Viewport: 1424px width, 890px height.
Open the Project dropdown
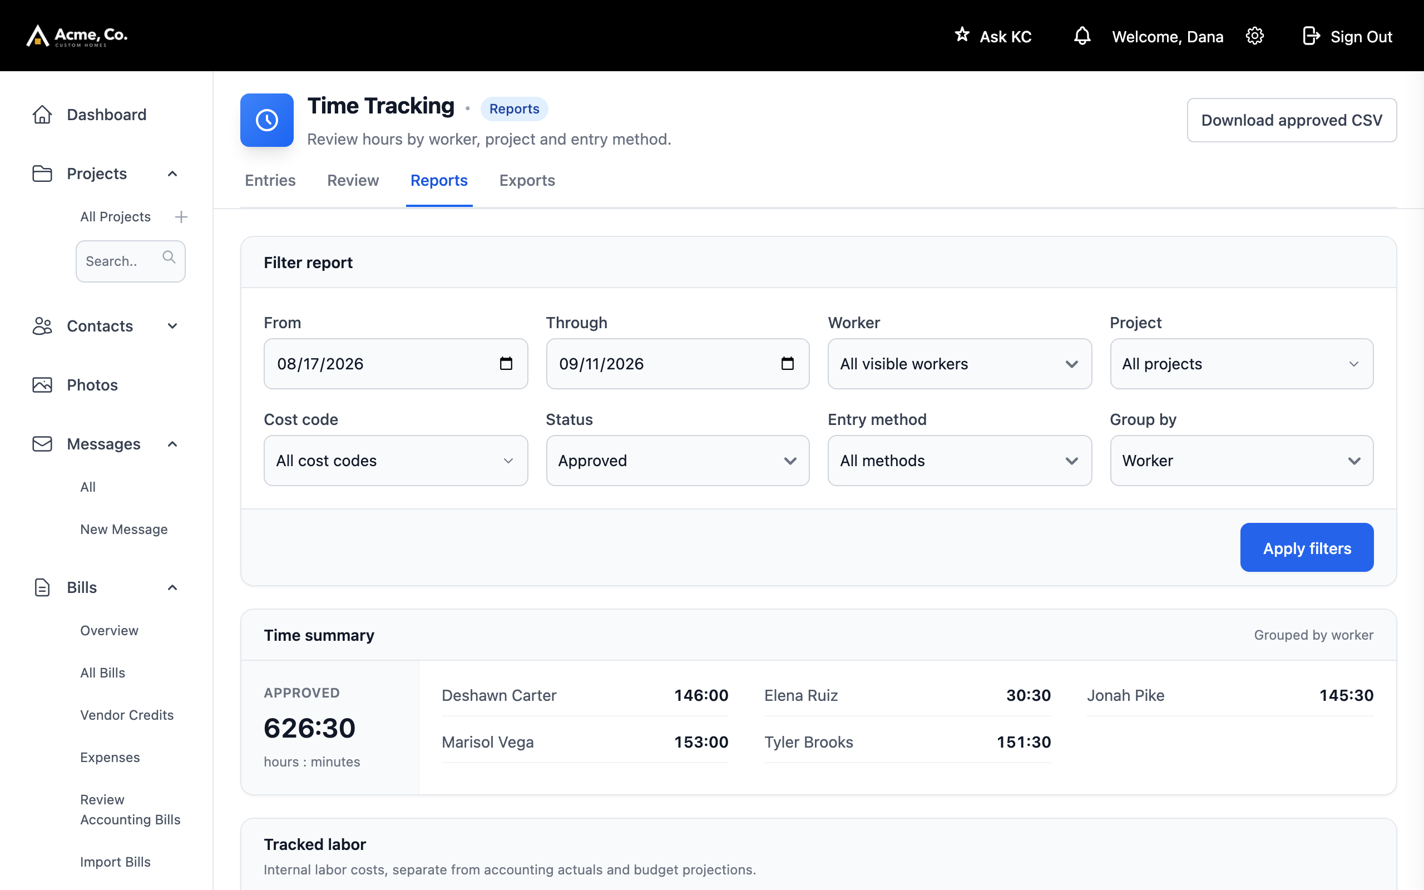tap(1242, 364)
